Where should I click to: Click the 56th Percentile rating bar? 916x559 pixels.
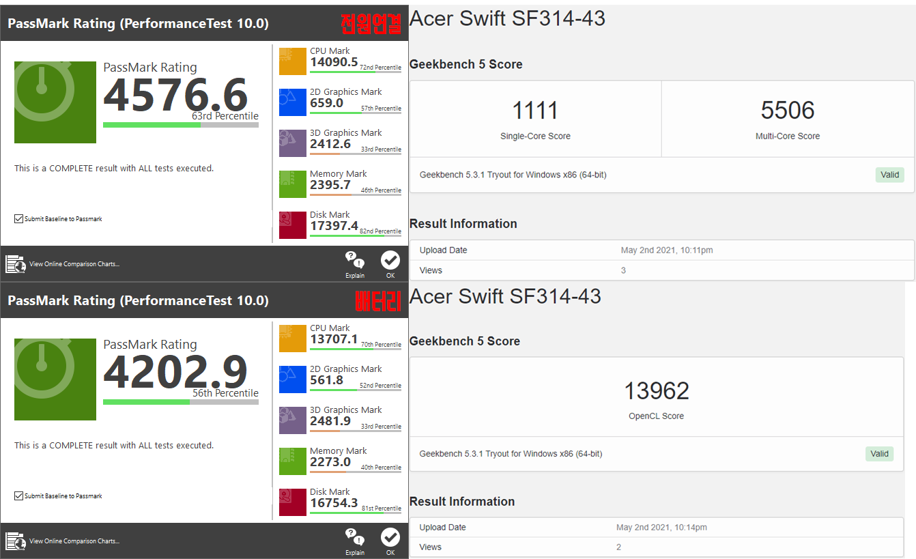[x=181, y=402]
